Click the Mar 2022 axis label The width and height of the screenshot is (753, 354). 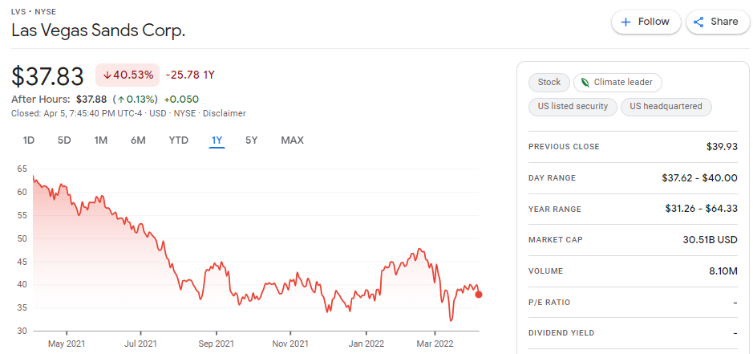click(x=435, y=344)
